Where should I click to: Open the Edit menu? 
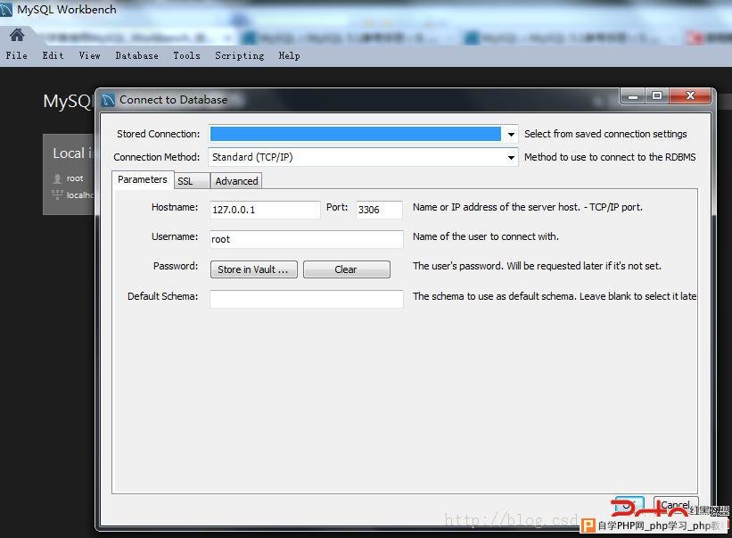(53, 55)
